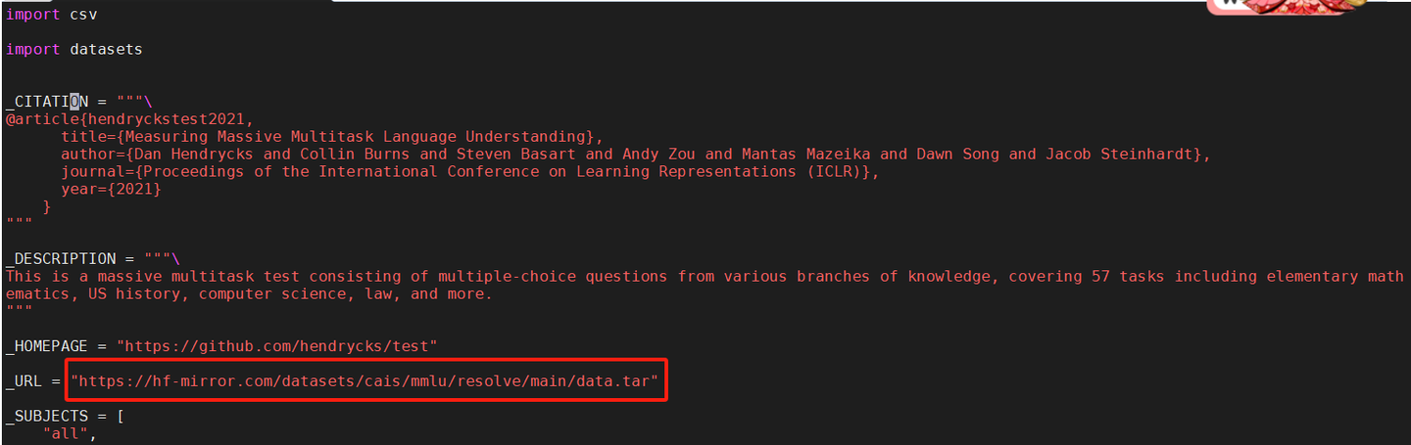Click the "import csv" line
This screenshot has width=1411, height=445.
tap(51, 15)
